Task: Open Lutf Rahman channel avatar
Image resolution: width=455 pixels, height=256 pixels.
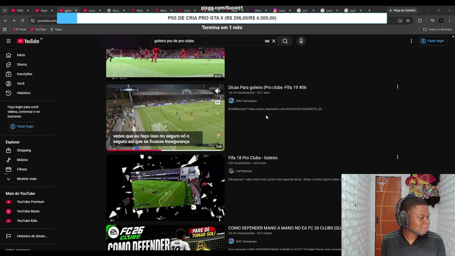Action: click(x=231, y=171)
